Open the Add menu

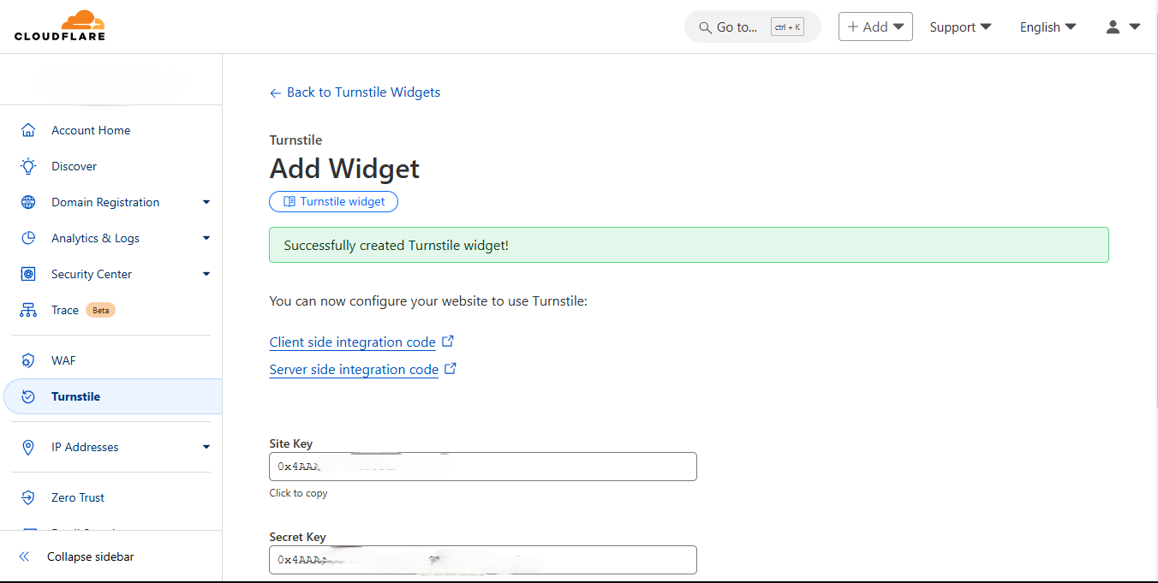point(874,27)
